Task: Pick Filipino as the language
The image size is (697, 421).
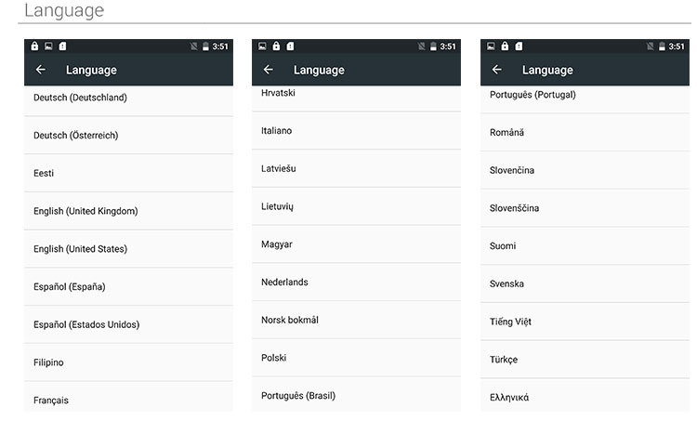Action: click(x=49, y=362)
